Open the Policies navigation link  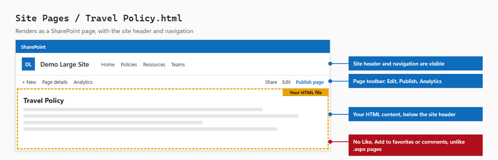pos(129,64)
